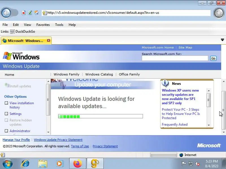Click the News panel scroll down arrow

point(209,125)
